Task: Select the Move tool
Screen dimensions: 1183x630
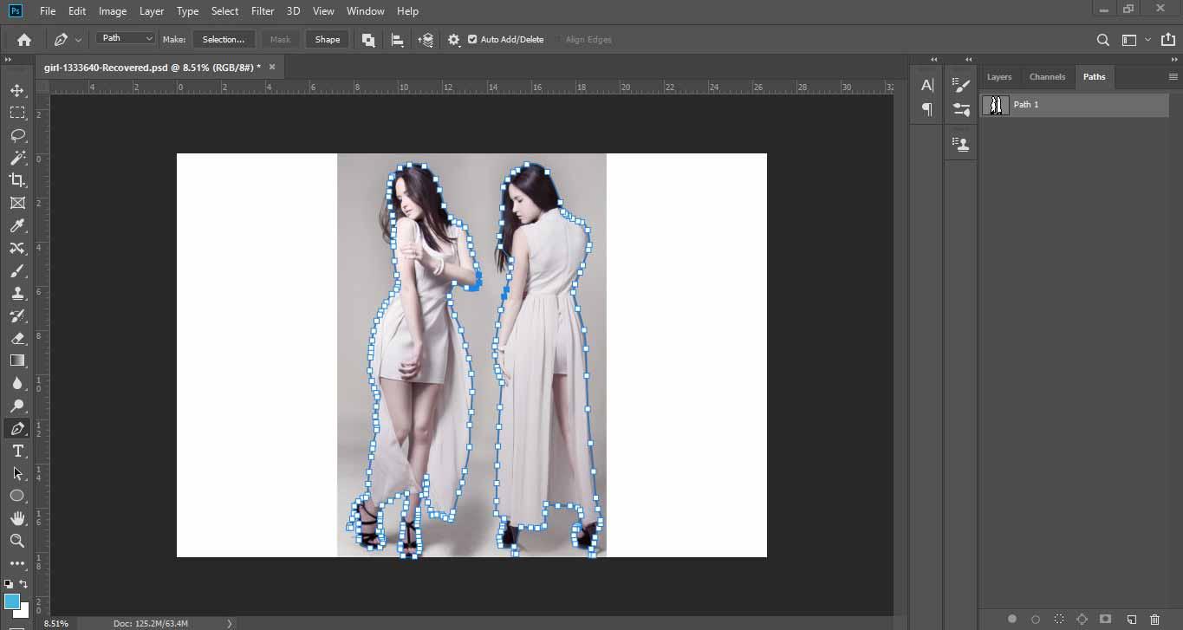Action: pyautogui.click(x=17, y=90)
